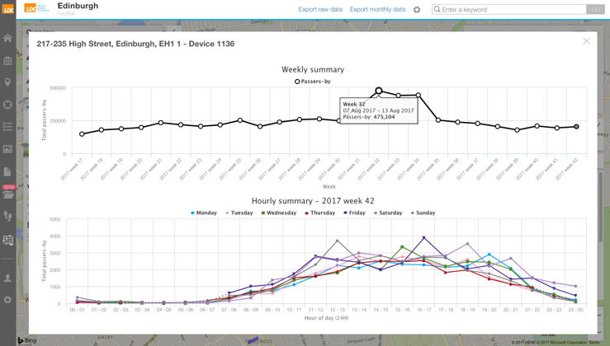The width and height of the screenshot is (610, 346).
Task: Click the Friday peak point at 16 - 17
Action: (x=423, y=237)
